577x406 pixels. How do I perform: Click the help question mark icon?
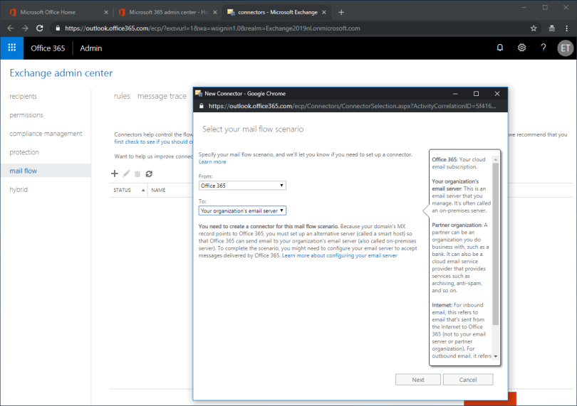point(543,48)
